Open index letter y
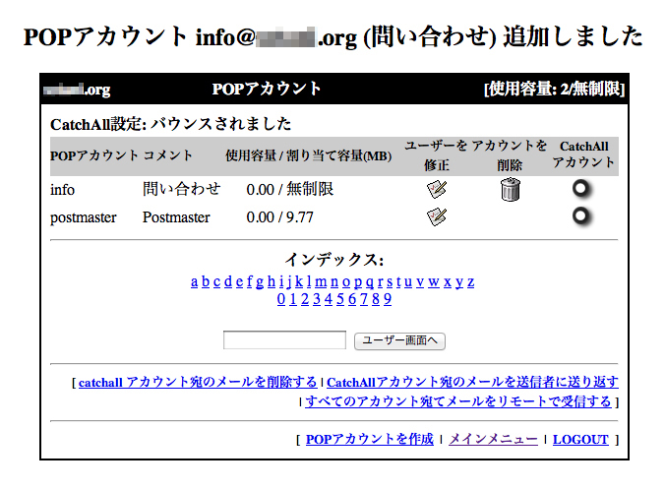 (x=459, y=281)
